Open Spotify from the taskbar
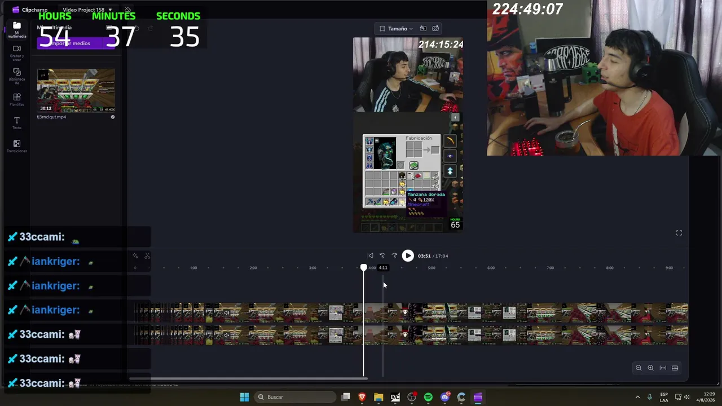The width and height of the screenshot is (722, 406). [428, 397]
